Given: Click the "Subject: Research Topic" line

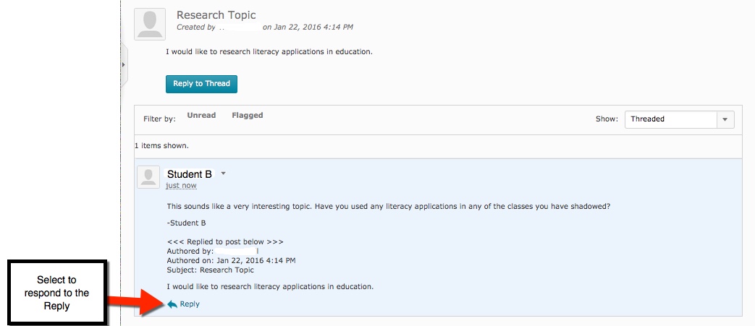Looking at the screenshot, I should (210, 270).
